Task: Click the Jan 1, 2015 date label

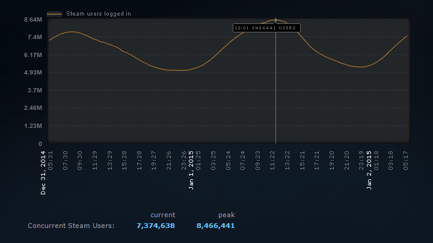Action: click(191, 170)
